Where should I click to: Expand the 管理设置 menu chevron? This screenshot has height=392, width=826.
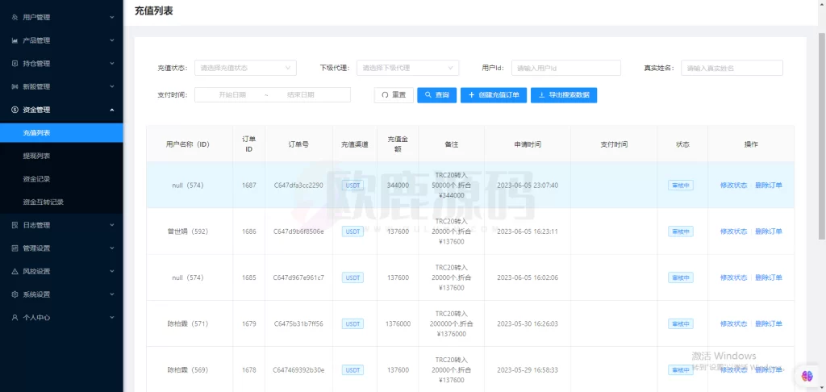[111, 248]
